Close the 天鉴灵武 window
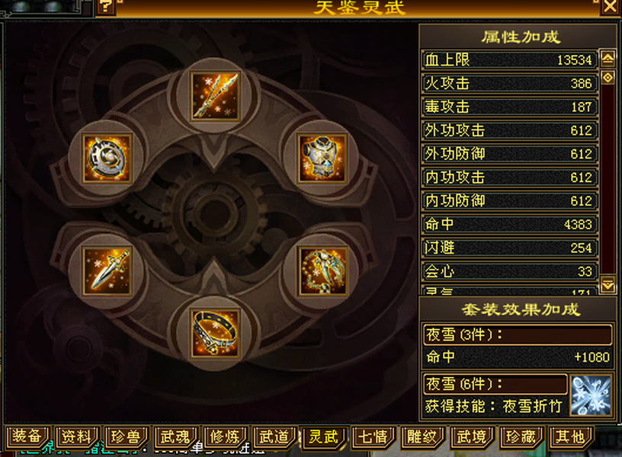 tap(610, 7)
